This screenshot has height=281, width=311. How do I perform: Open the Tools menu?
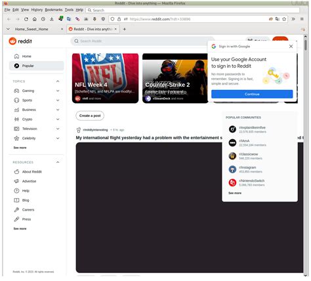pos(69,10)
